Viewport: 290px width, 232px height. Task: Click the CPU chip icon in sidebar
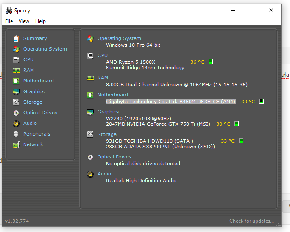click(x=16, y=59)
